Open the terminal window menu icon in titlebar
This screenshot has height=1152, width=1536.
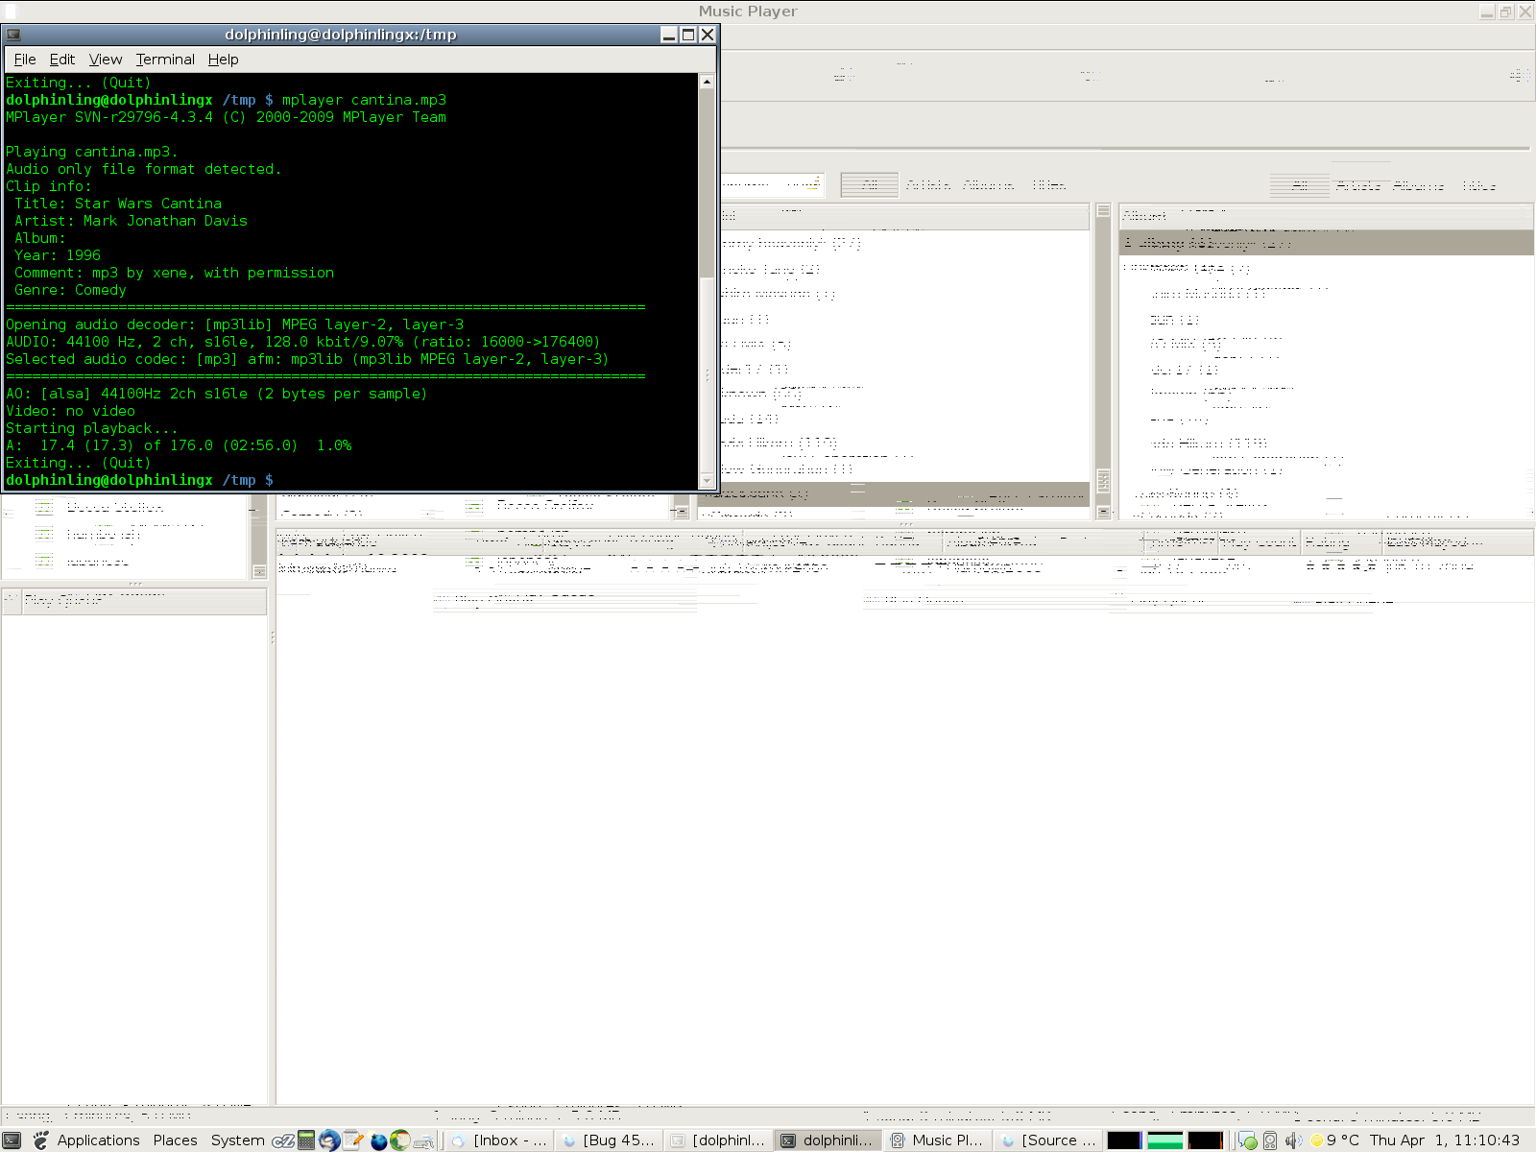tap(13, 35)
